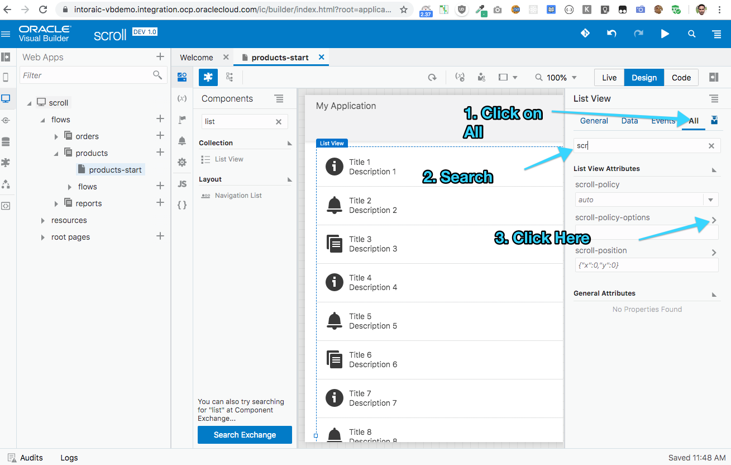Open the hamburger navigation menu

[6, 34]
